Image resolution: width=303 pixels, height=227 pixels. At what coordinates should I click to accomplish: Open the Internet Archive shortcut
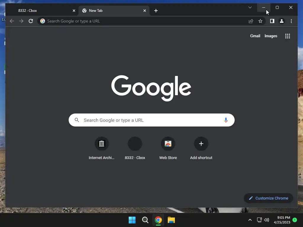[x=101, y=148]
